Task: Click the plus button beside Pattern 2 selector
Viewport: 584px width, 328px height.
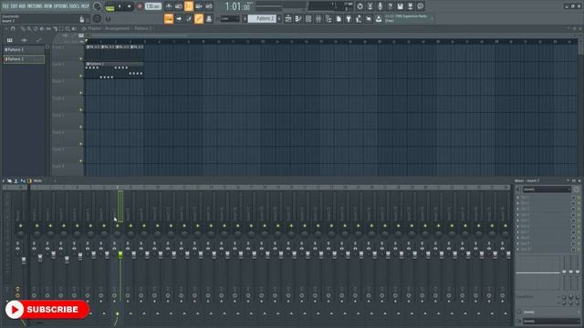Action: [279, 18]
